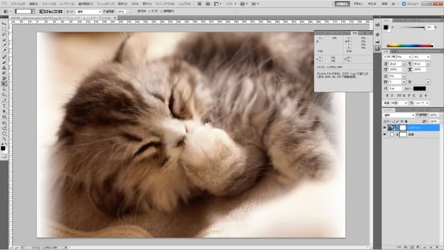Open the font size dropdown arrow
Viewport: 444px width, 250px height.
click(x=404, y=64)
